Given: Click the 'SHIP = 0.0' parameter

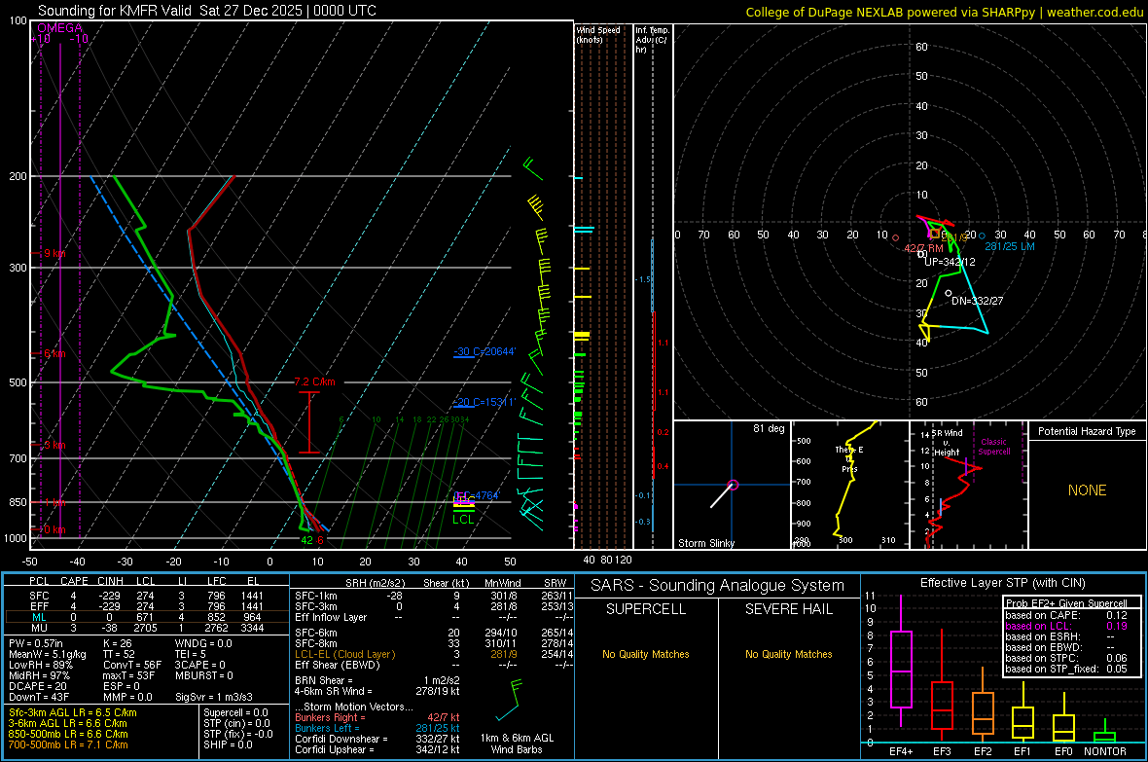Looking at the screenshot, I should (x=228, y=744).
